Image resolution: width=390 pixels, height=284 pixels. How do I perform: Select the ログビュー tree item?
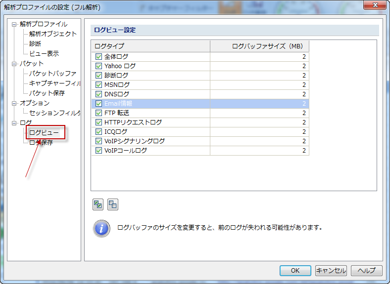coord(44,132)
